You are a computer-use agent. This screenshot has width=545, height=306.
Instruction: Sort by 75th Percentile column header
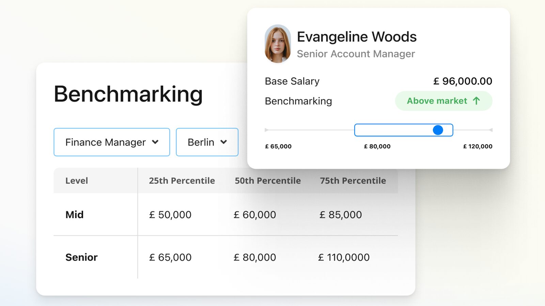tap(353, 181)
